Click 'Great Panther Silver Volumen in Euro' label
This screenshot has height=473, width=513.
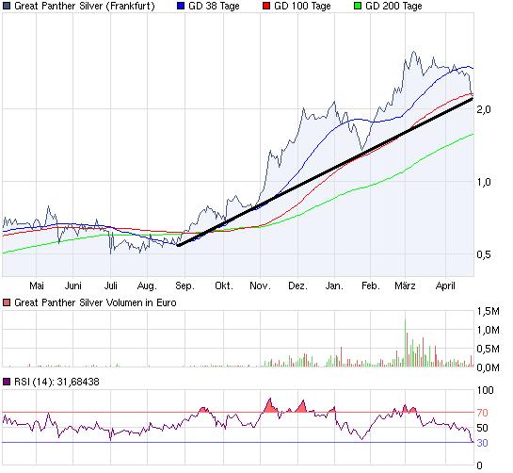pos(95,302)
